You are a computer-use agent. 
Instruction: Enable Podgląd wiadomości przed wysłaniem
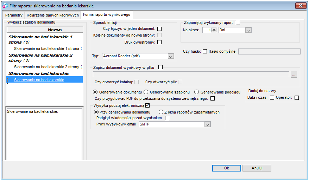pos(167,118)
